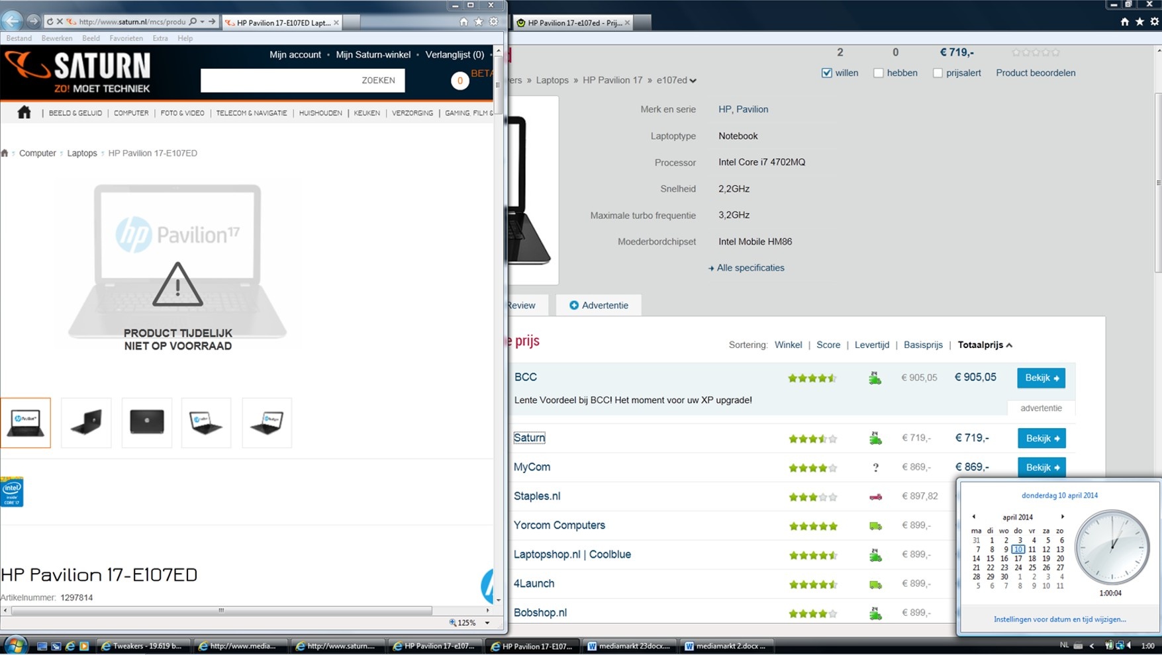Stop loading with the X beside reload

60,22
